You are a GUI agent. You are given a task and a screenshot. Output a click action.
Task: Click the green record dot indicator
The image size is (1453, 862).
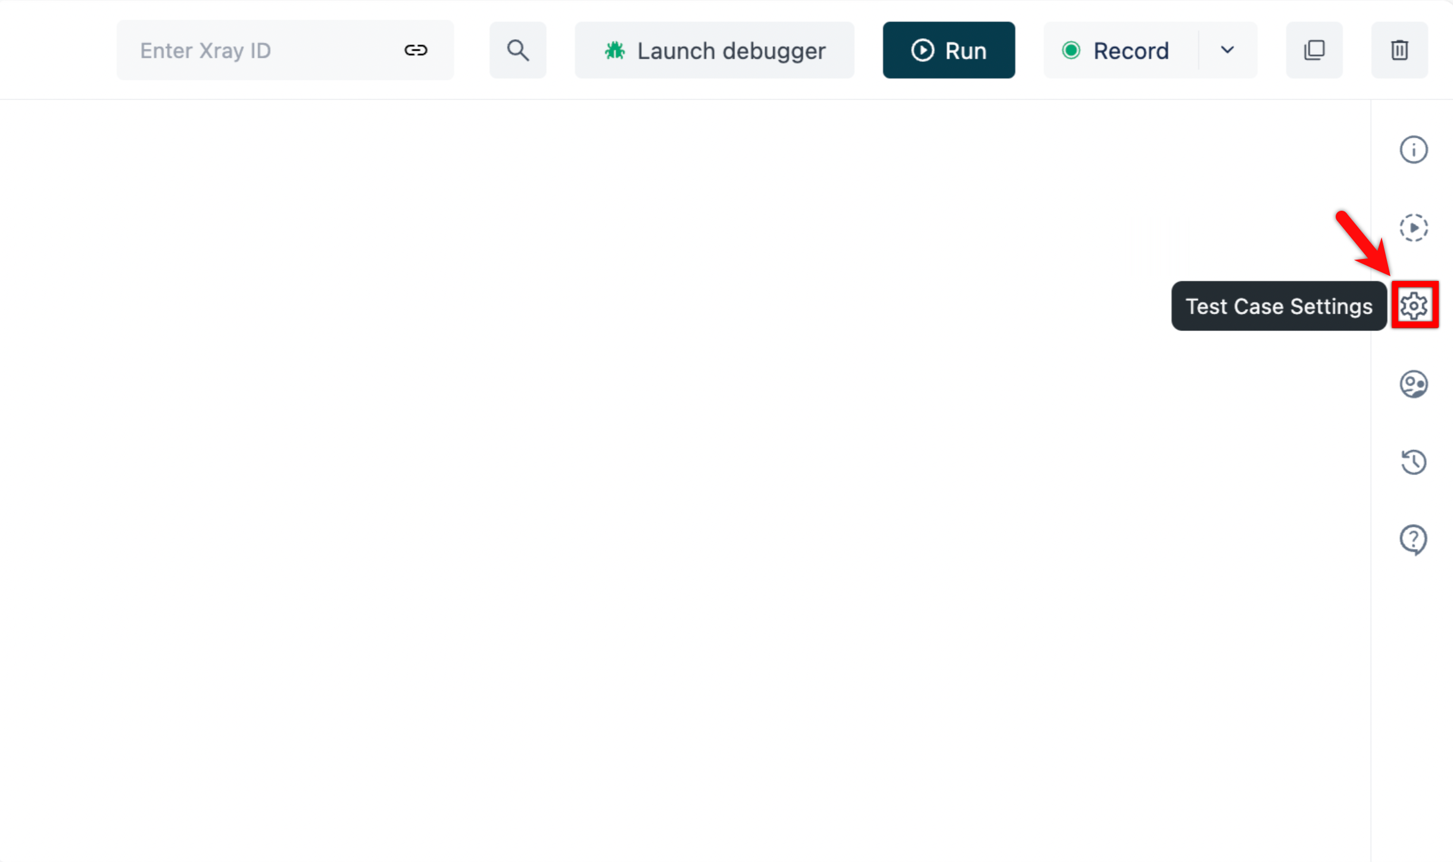coord(1071,51)
